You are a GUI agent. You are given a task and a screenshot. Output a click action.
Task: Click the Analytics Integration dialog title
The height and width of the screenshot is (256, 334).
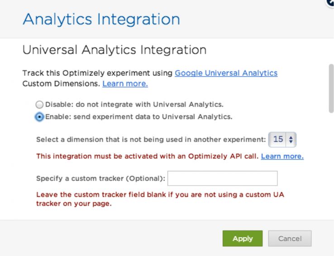pos(101,19)
